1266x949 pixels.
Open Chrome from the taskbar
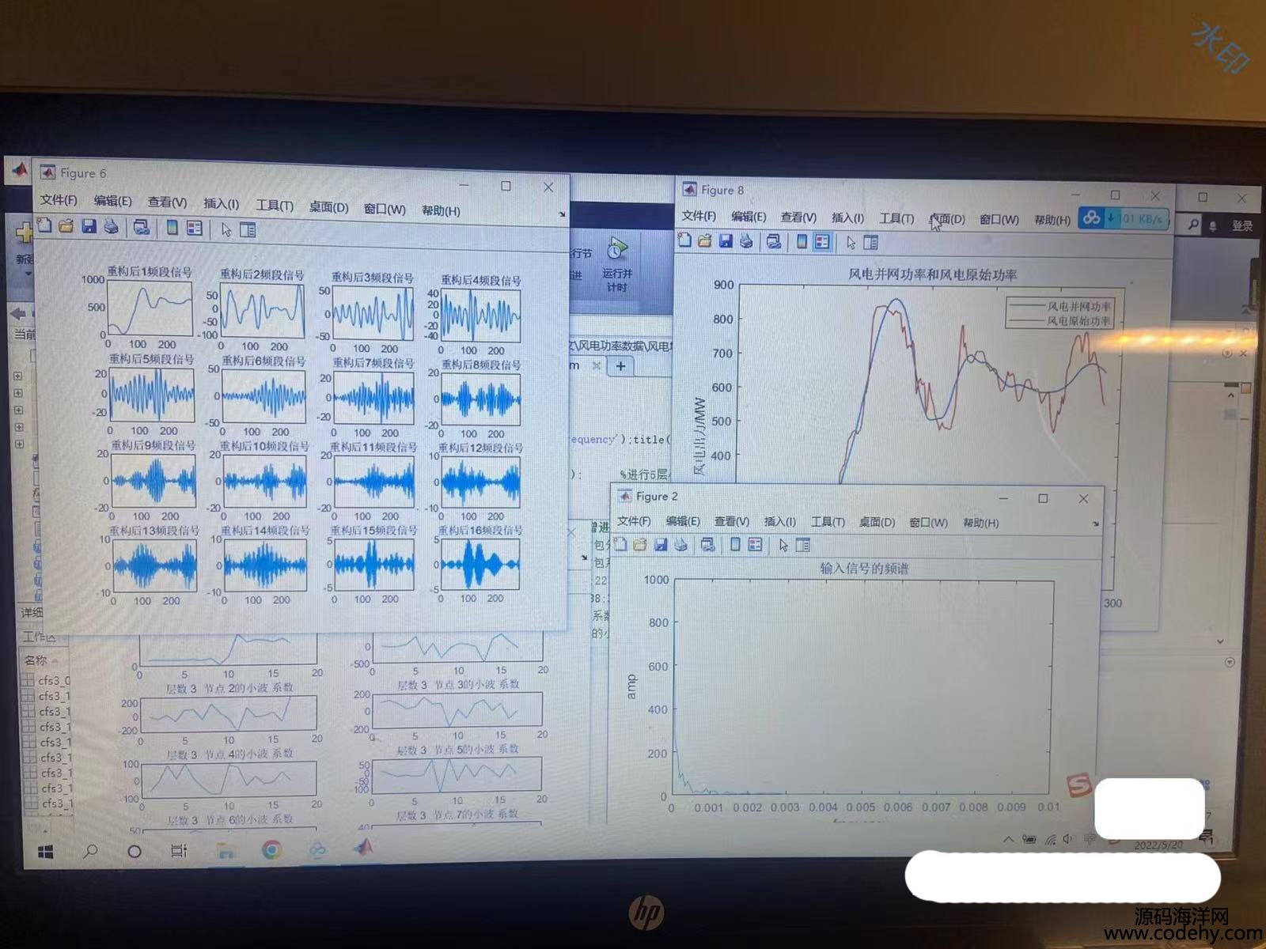(x=271, y=850)
